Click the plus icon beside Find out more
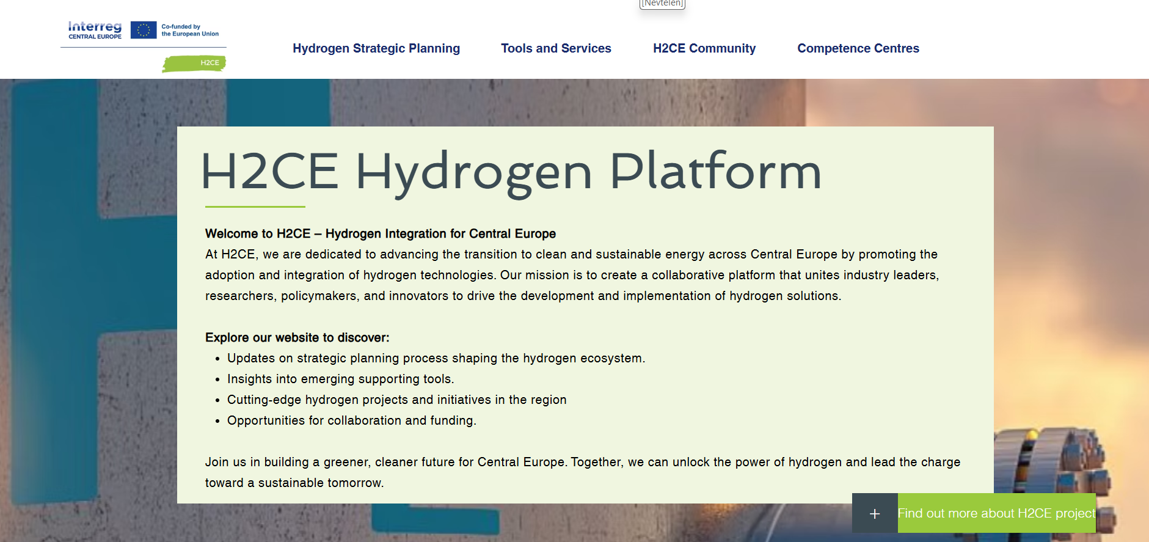 pyautogui.click(x=874, y=513)
